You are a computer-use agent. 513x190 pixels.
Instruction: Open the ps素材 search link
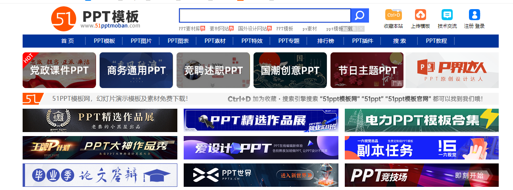tap(309, 29)
